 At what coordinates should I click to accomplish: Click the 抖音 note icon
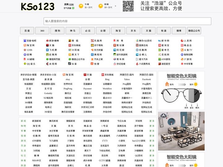[70, 64]
